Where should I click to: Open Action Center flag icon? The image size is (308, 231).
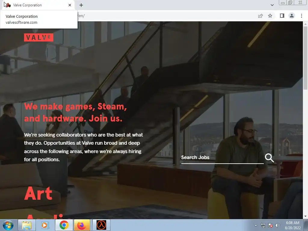pyautogui.click(x=270, y=225)
